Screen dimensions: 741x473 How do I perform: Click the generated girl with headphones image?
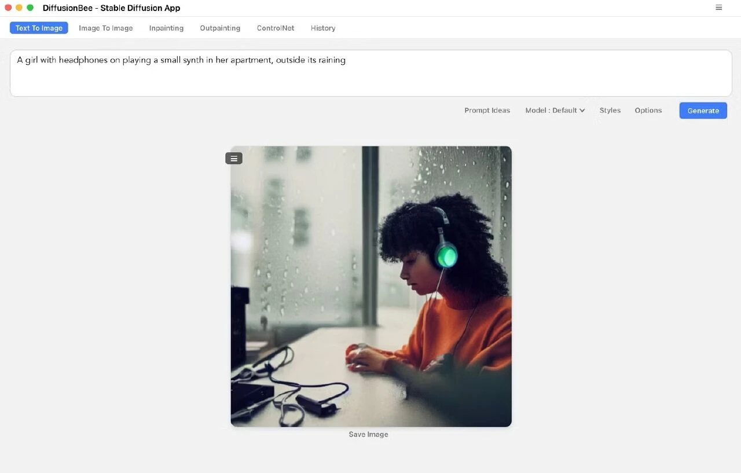coord(370,287)
